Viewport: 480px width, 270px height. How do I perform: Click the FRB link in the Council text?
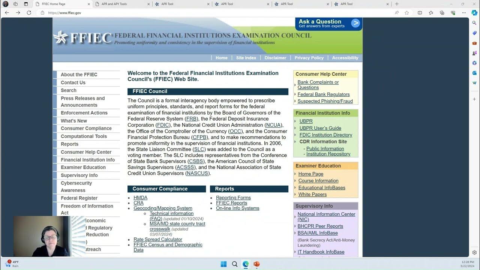pos(191,119)
